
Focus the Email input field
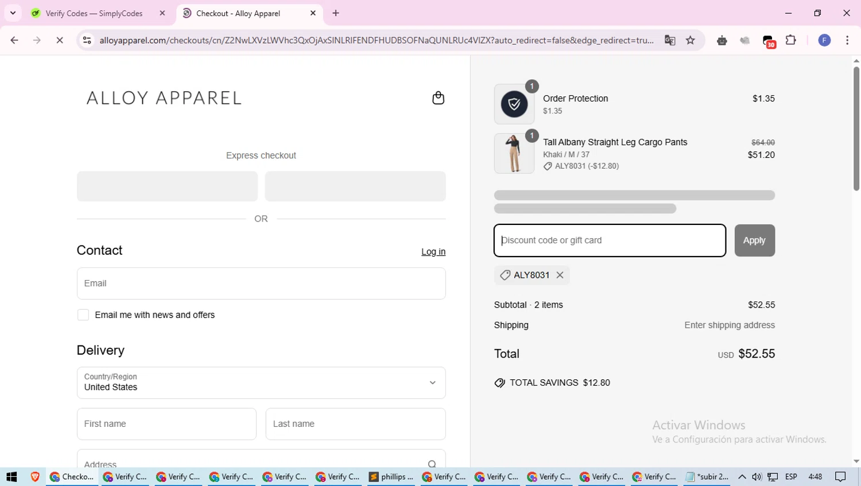coord(261,283)
